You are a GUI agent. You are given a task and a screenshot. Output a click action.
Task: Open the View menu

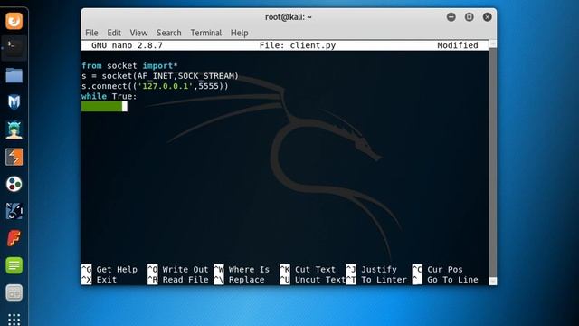pyautogui.click(x=138, y=33)
